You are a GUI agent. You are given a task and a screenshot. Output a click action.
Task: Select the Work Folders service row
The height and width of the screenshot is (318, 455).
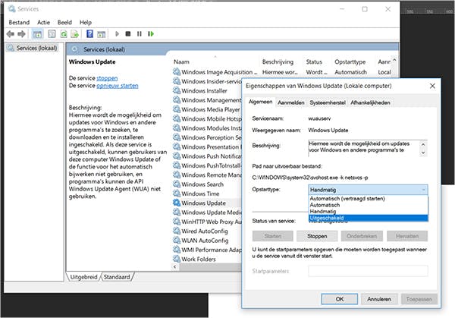point(207,259)
